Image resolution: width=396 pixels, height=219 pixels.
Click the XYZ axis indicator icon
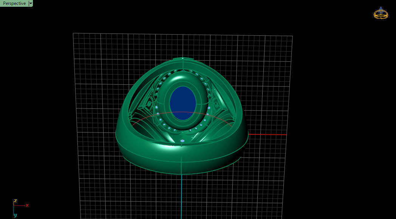point(20,208)
